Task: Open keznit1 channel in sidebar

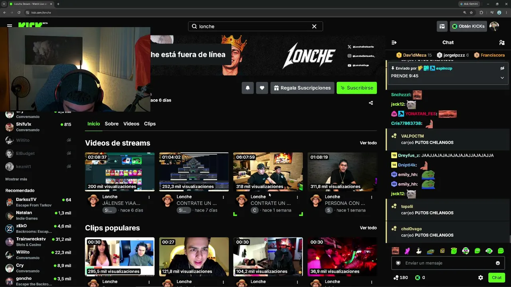Action: click(38, 167)
